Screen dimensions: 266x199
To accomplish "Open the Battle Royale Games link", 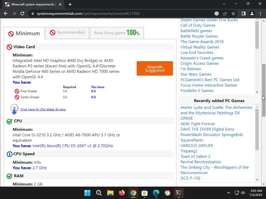I will click(x=199, y=36).
